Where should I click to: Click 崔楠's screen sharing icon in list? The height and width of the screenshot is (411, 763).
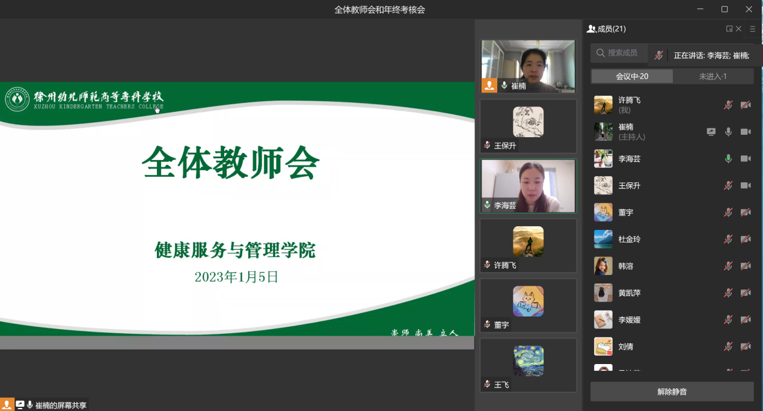[711, 132]
